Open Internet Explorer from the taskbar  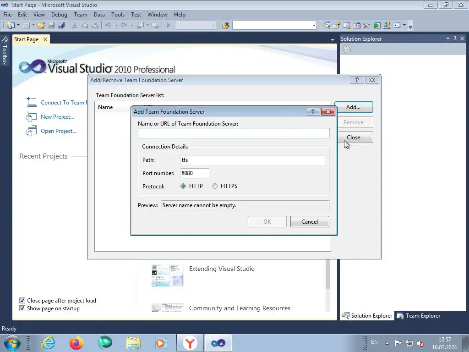48,343
